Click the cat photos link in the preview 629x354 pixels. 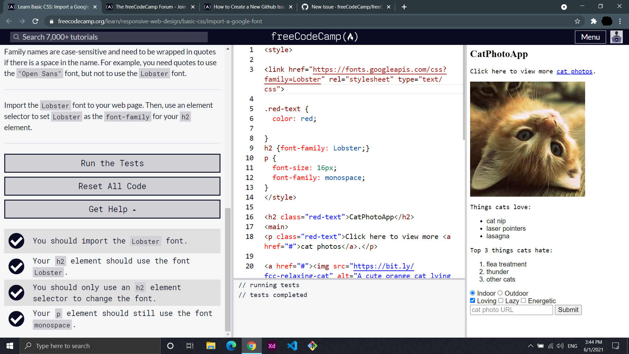[574, 71]
